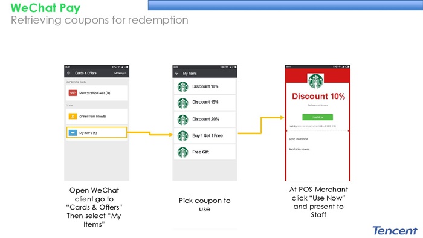Pick the Buy 1 Get 1 Free coupon
This screenshot has width=423, height=238.
click(204, 136)
